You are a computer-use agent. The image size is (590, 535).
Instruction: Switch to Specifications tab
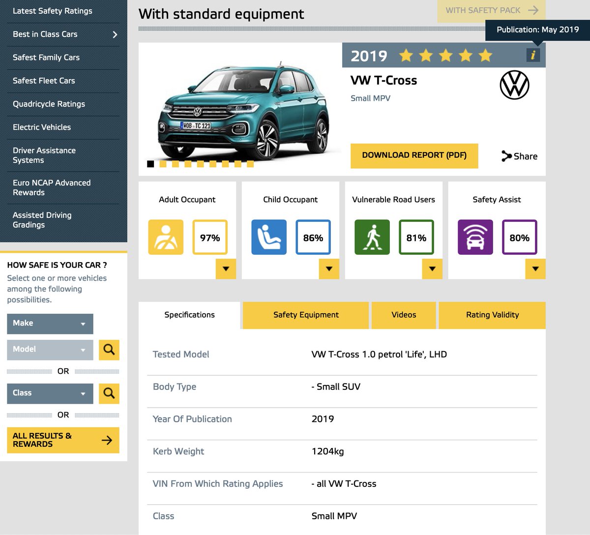(x=189, y=315)
